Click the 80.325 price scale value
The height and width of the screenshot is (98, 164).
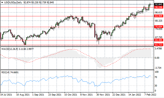[159, 21]
